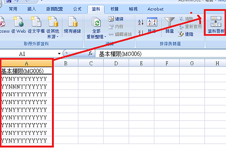Click the cell containing YYNNNYYYYYYY
This screenshot has height=152, width=226.
(26, 86)
